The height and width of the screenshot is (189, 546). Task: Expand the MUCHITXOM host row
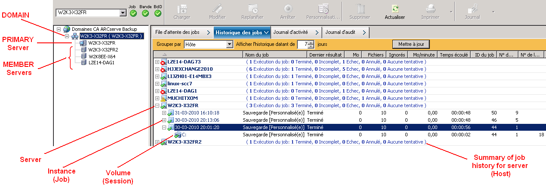(157, 99)
